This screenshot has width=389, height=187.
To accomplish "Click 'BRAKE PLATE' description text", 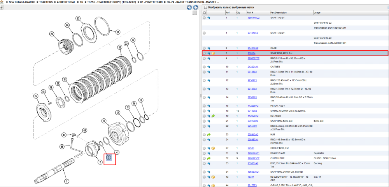I will 277,153.
